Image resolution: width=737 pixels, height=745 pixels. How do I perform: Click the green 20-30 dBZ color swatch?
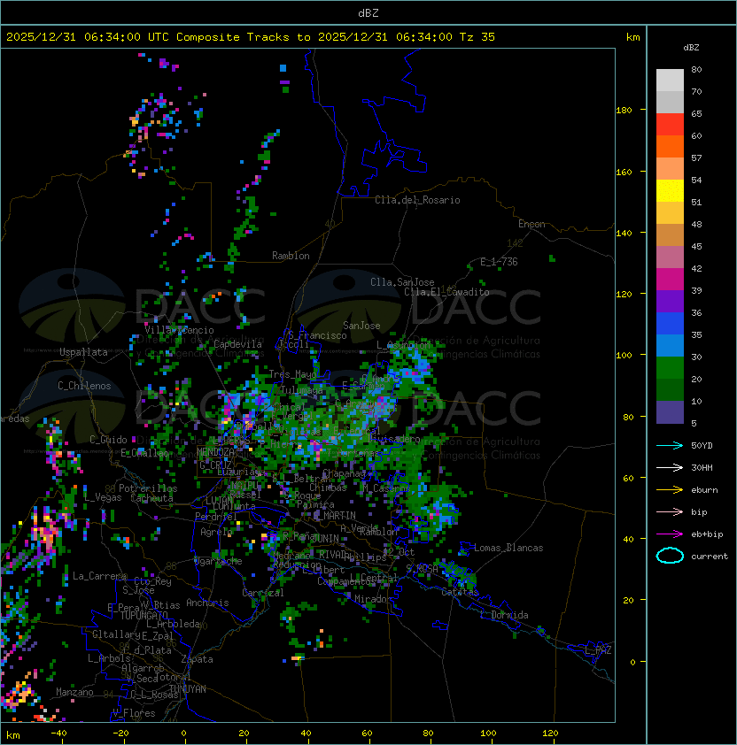[670, 368]
